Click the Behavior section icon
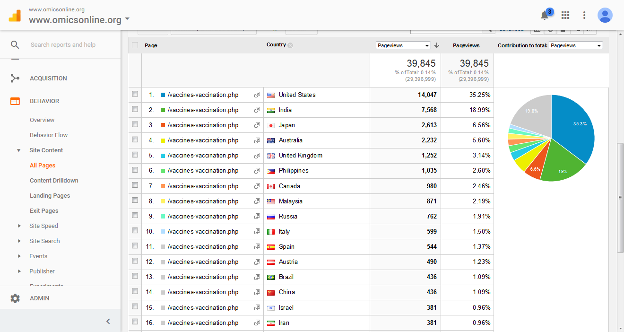Screen dimensions: 624x332 click(x=15, y=101)
